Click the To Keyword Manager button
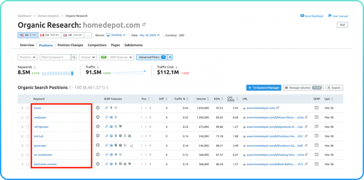 click(x=264, y=88)
